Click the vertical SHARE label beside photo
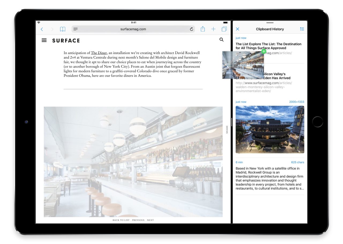 point(227,129)
